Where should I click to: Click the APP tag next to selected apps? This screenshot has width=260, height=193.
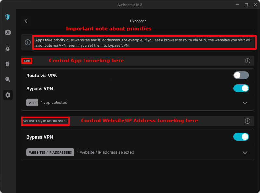pyautogui.click(x=32, y=103)
